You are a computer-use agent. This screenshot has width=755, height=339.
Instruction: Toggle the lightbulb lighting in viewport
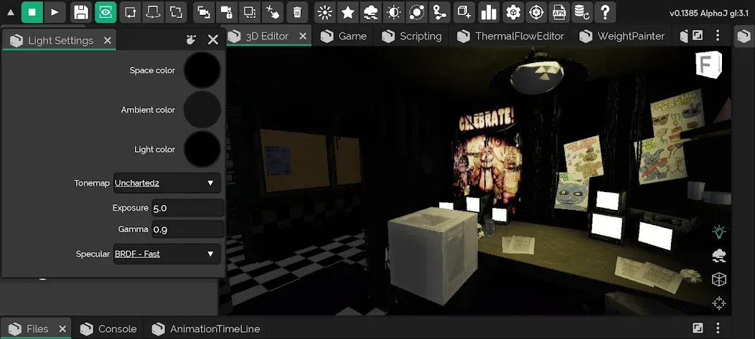tap(718, 231)
